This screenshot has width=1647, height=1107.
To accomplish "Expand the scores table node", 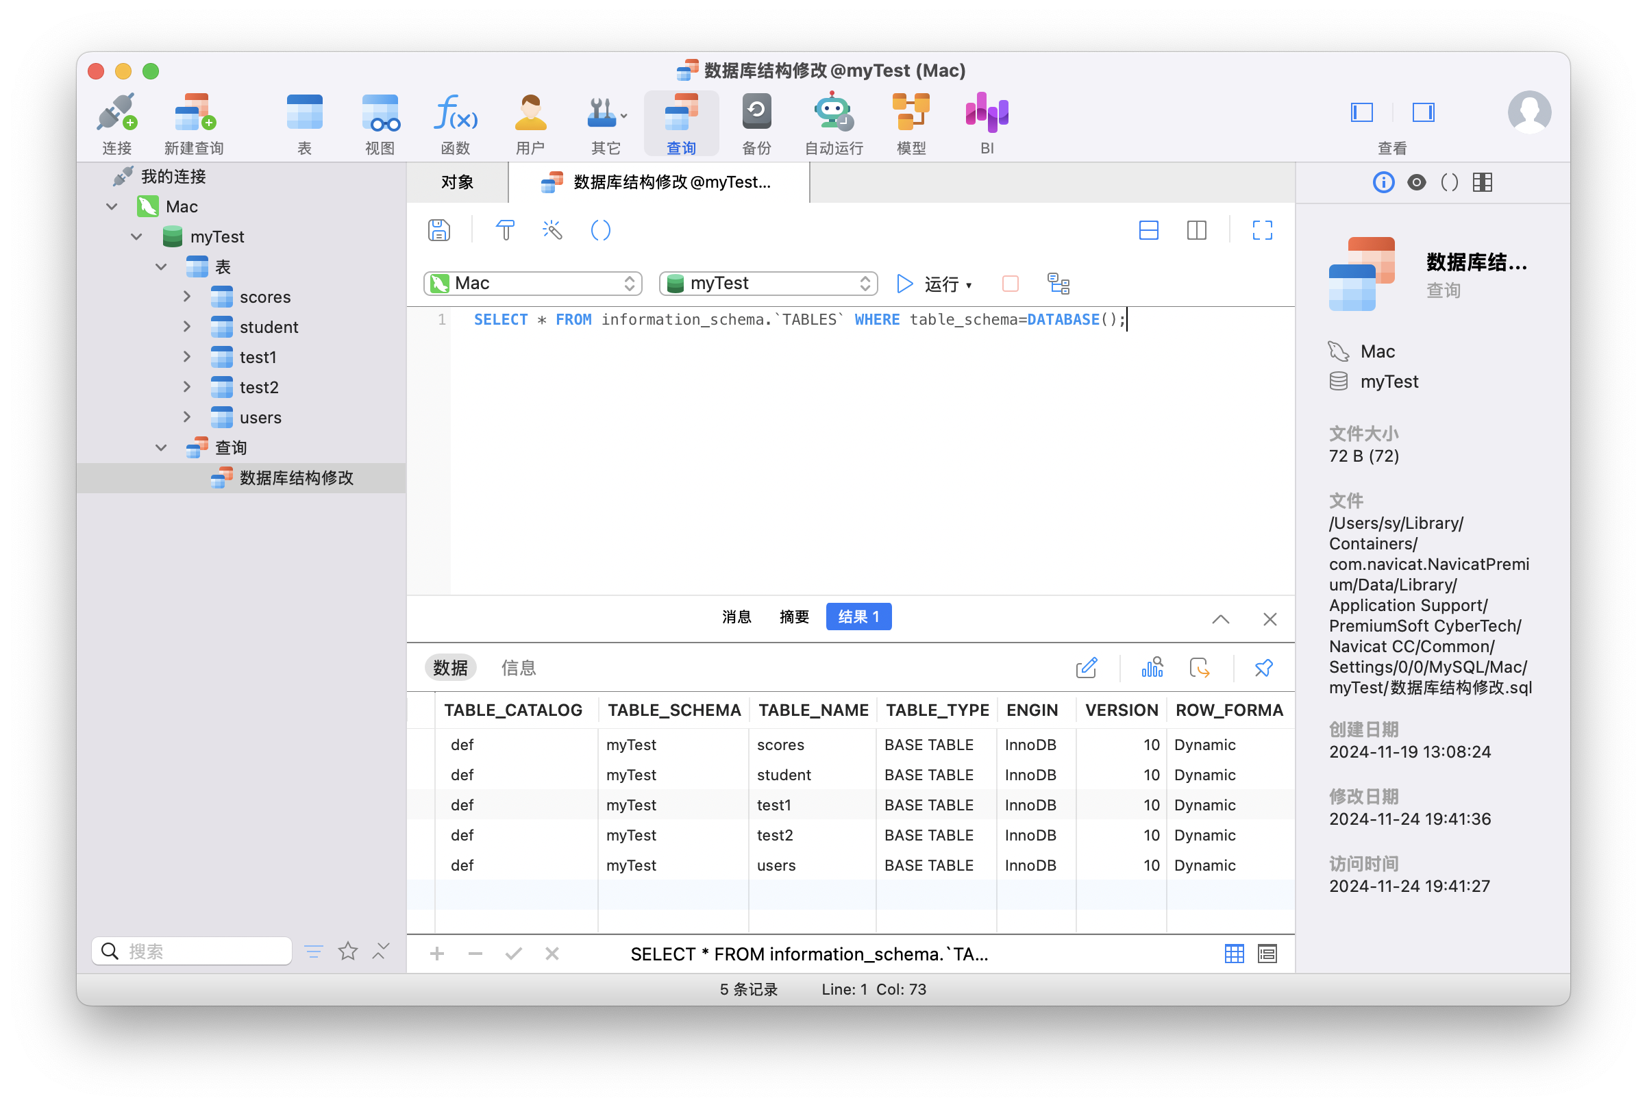I will pos(187,297).
